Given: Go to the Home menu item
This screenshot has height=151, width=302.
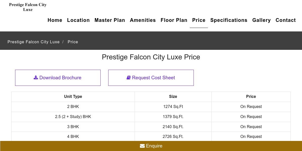Looking at the screenshot, I should coord(55,20).
